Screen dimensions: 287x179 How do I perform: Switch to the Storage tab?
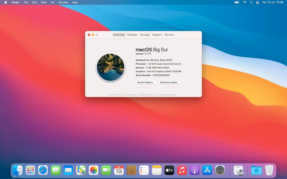145,35
